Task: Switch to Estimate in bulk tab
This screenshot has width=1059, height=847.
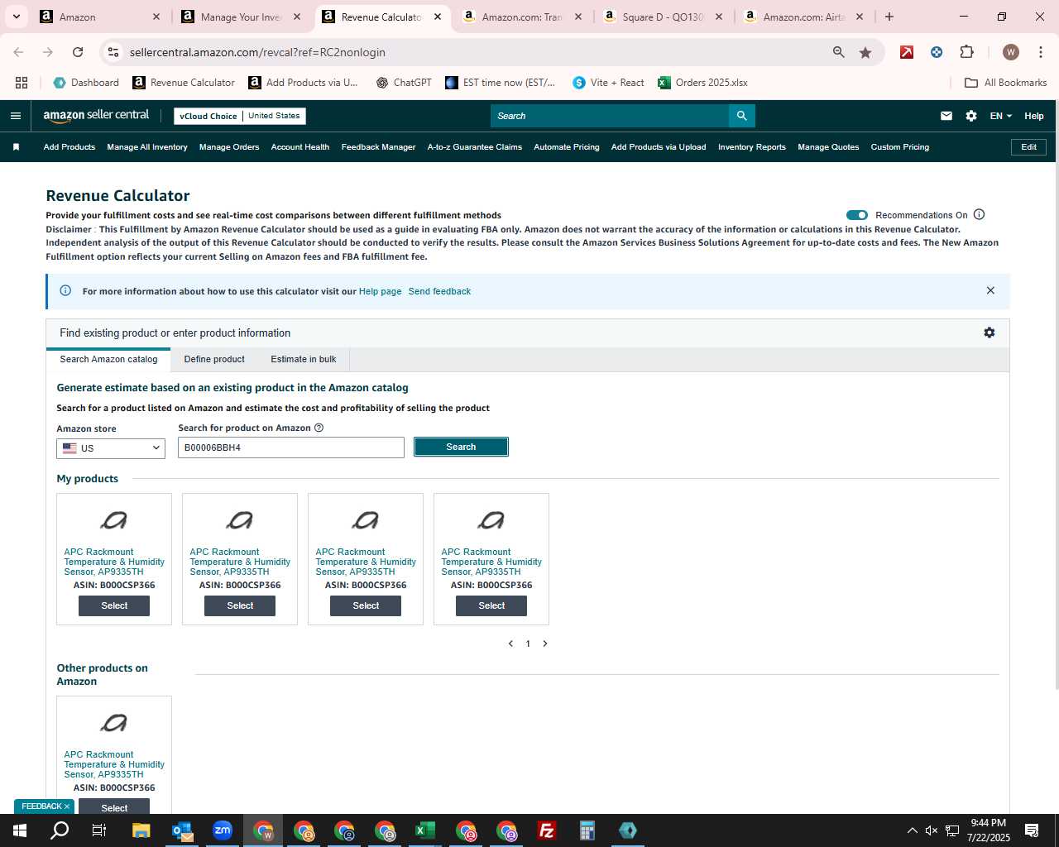Action: tap(304, 359)
